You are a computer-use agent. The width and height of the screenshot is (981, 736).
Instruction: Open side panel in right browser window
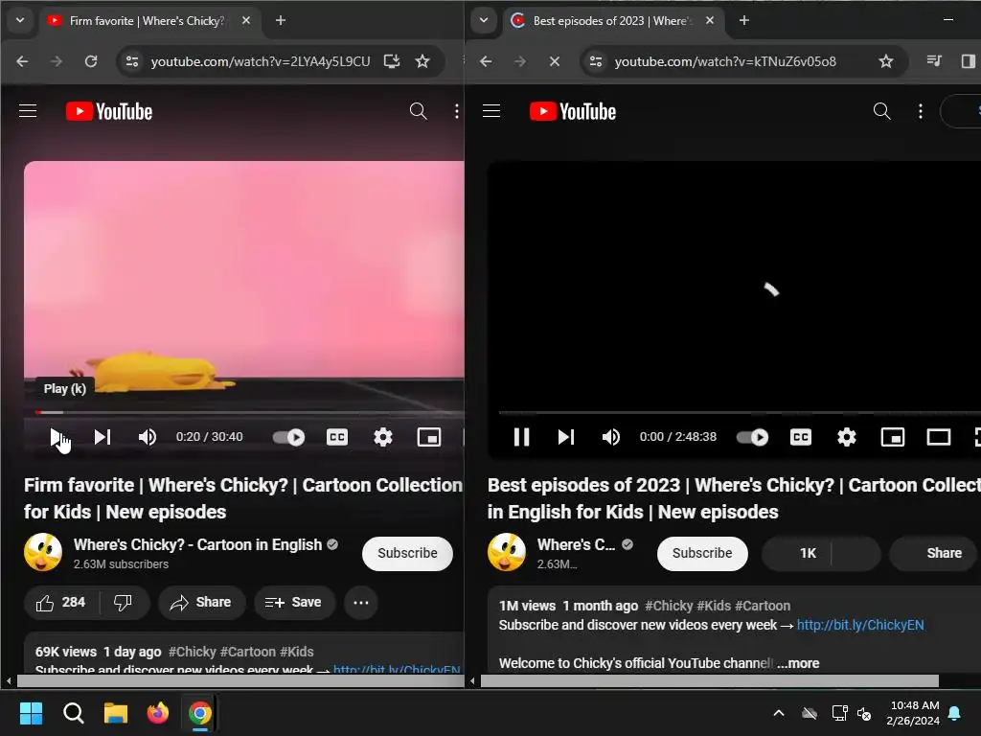pos(968,61)
